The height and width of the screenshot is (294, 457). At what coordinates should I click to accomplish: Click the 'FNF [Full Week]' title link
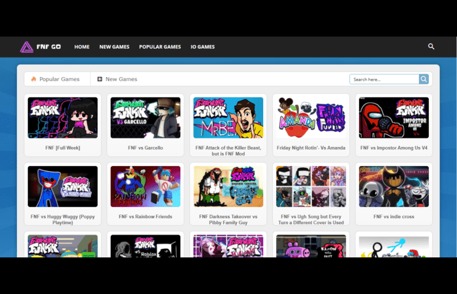click(x=63, y=148)
